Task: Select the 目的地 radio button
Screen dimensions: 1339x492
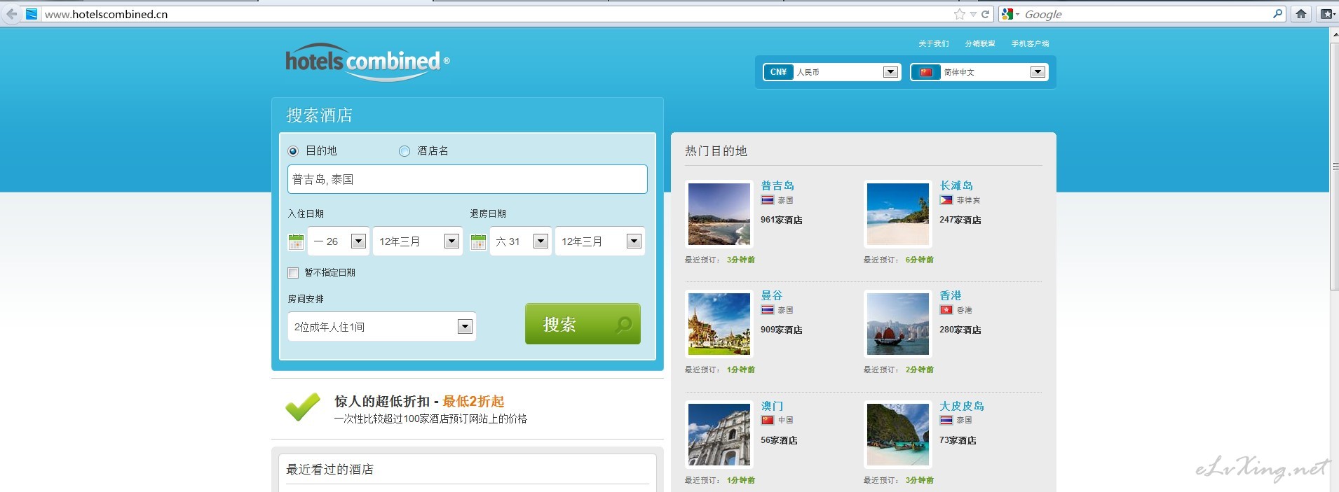Action: point(293,151)
